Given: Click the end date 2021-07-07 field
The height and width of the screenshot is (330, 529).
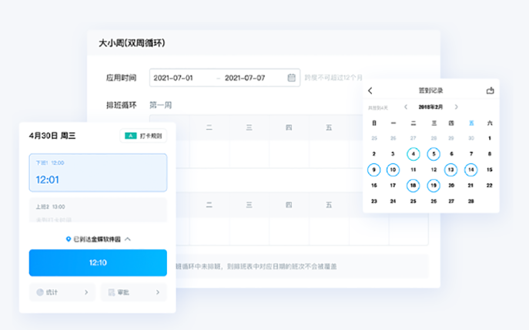Looking at the screenshot, I should [x=245, y=78].
